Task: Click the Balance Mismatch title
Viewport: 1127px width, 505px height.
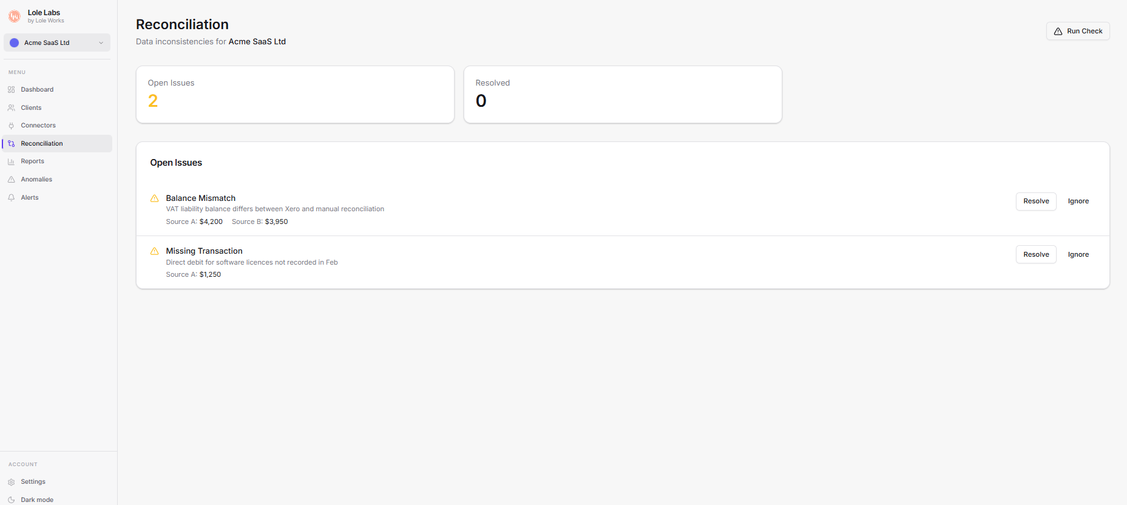Action: click(201, 198)
